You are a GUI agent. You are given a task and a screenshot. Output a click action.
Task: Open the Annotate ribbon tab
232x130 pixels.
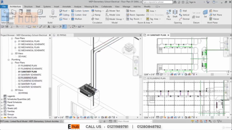(67, 6)
